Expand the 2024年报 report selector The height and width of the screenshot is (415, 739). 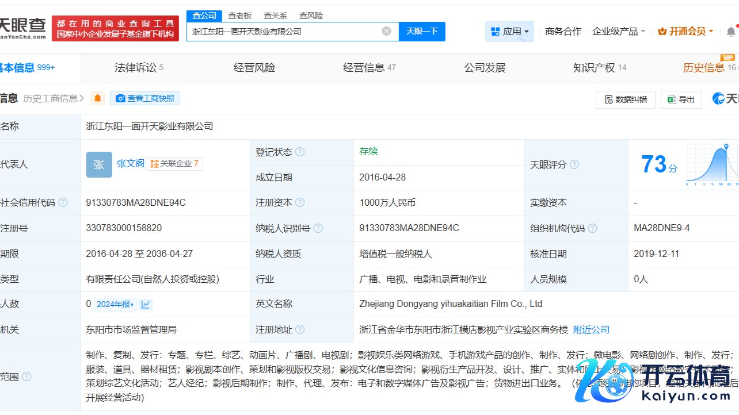(x=115, y=304)
